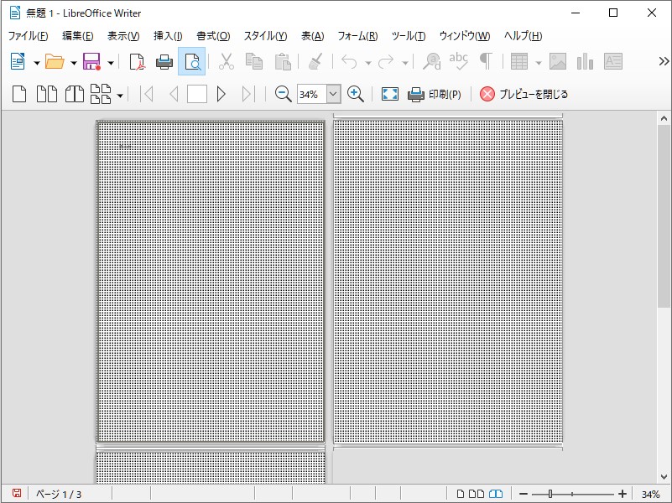
Task: Click the zoom in magnifier icon
Action: click(355, 94)
